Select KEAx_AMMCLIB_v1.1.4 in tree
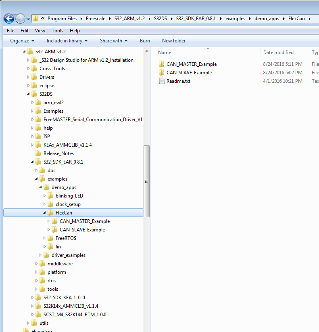This screenshot has width=319, height=332. (68, 145)
